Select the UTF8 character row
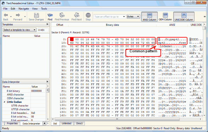The image size is (208, 132). point(24,106)
